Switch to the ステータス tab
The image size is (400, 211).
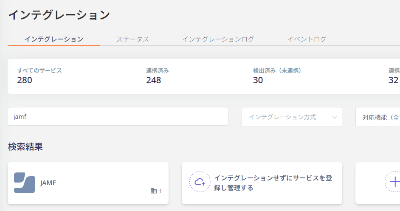[x=132, y=39]
